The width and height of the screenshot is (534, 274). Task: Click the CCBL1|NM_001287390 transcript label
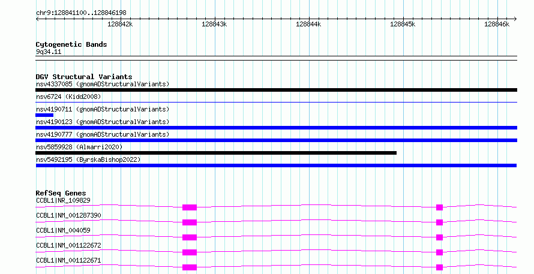68,215
